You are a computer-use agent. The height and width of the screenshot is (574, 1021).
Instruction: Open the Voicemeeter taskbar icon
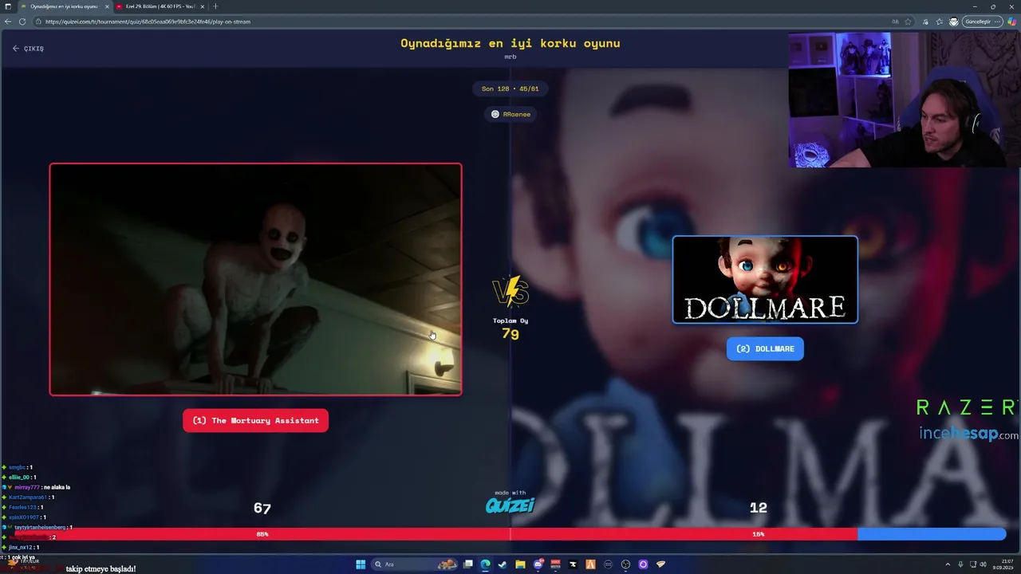[555, 564]
